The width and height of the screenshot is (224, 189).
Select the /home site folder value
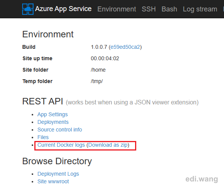click(98, 70)
